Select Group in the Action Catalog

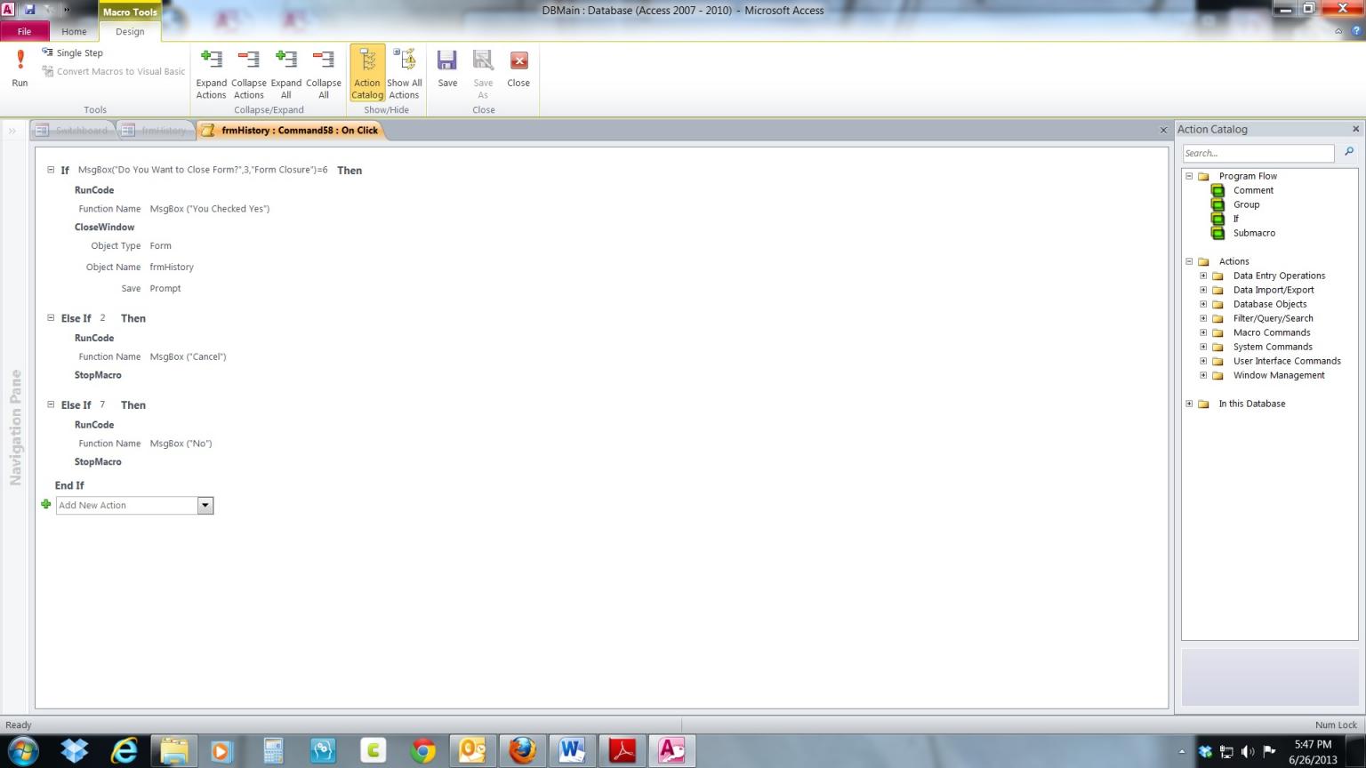coord(1246,204)
